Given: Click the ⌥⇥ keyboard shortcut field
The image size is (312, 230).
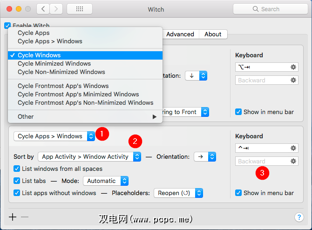Looking at the screenshot, I should pos(267,67).
